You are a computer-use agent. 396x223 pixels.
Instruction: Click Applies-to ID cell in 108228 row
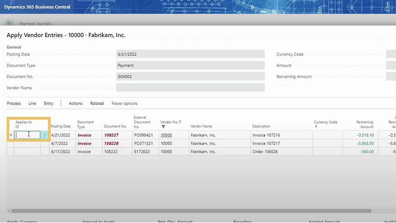click(27, 143)
